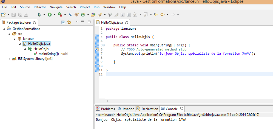Screen dimensions: 273x129
Task: Click the New Java Class icon
Action: tap(83, 15)
